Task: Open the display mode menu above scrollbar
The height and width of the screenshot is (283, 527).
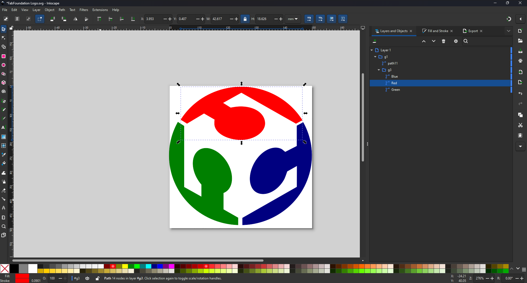Action: tap(363, 28)
